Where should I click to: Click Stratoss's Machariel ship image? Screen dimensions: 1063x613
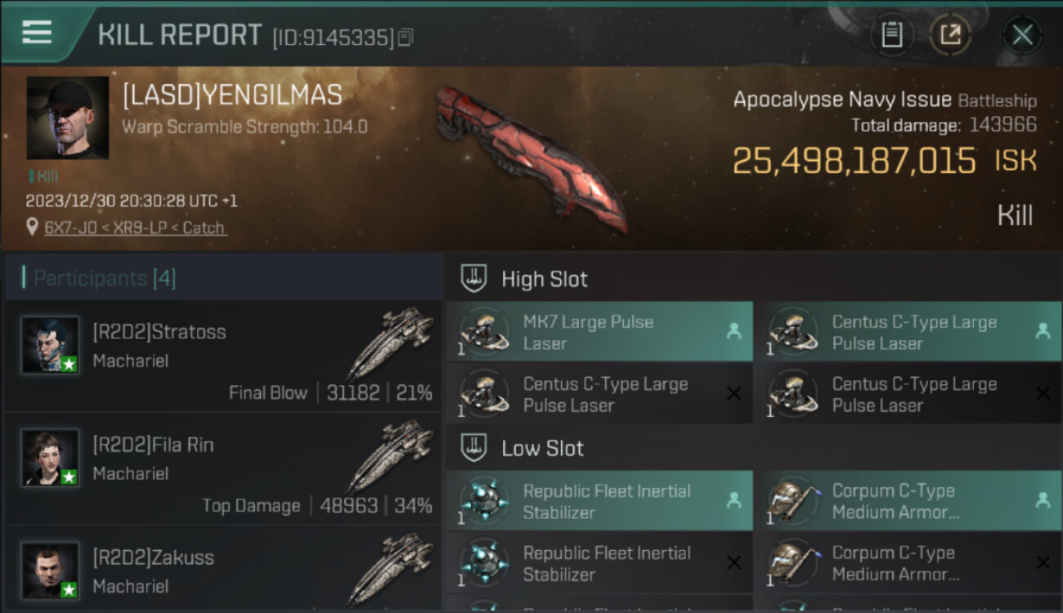point(391,342)
